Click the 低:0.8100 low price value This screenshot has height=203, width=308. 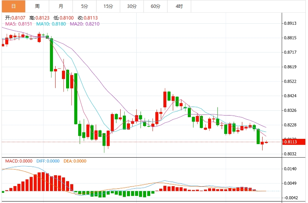coord(63,18)
